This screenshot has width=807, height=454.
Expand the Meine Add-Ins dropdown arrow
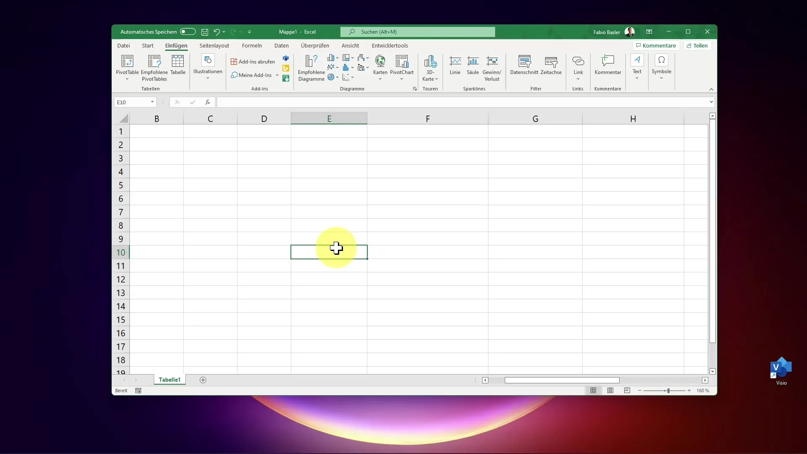pos(277,75)
